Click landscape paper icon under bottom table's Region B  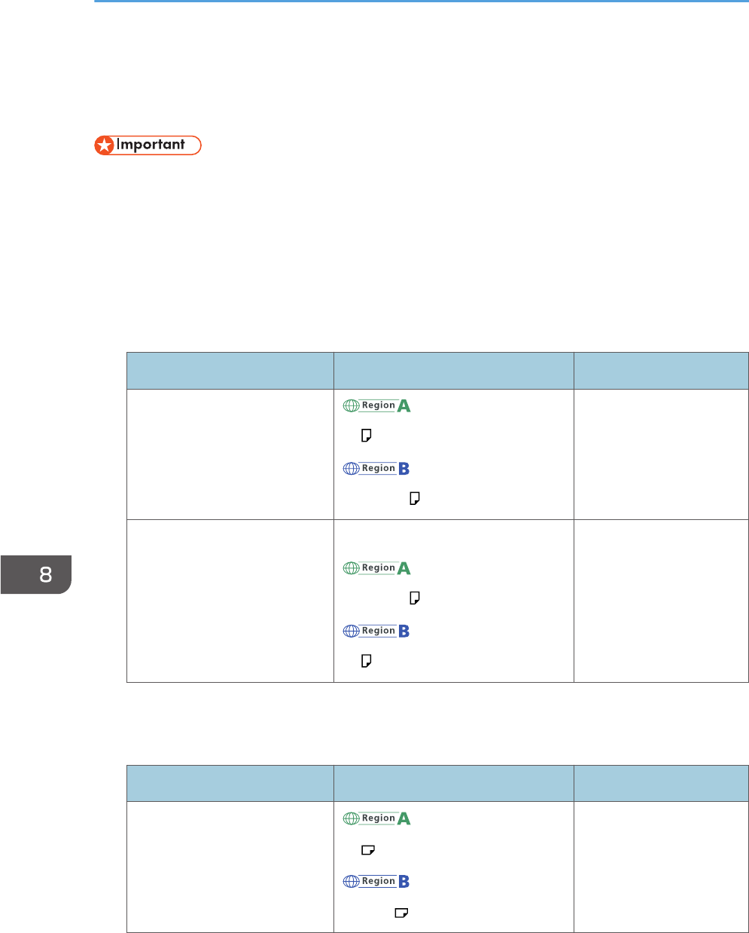(x=401, y=913)
